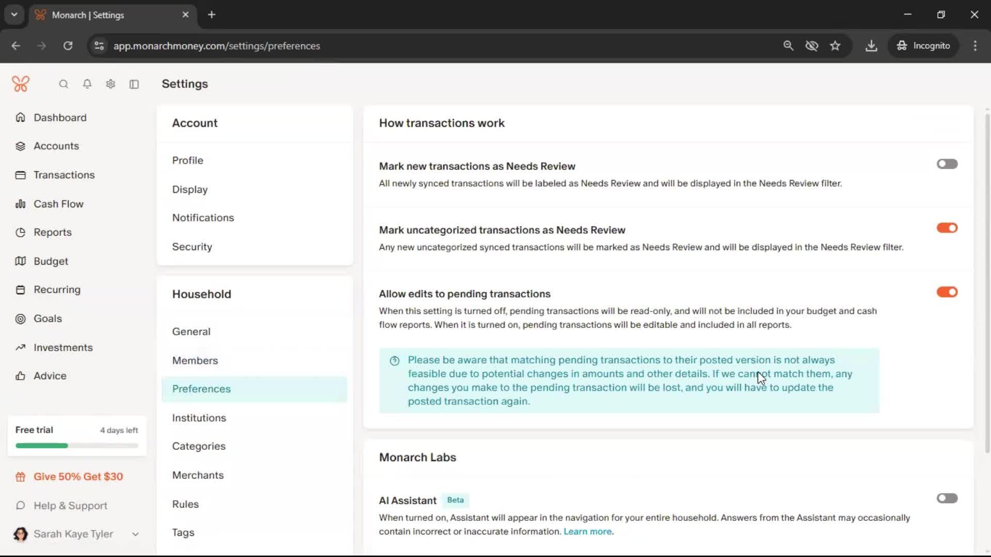Viewport: 991px width, 557px height.
Task: Collapse sidebar with panel toggle icon
Action: [x=134, y=84]
